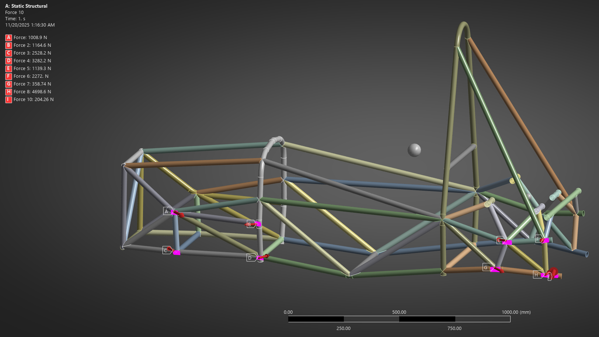This screenshot has height=337, width=599.
Task: Select the red C icon for Force 3
Action: click(8, 53)
